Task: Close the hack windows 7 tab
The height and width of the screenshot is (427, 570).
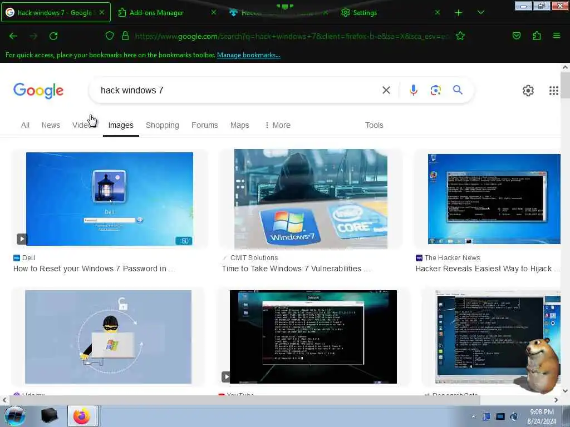Action: point(102,12)
